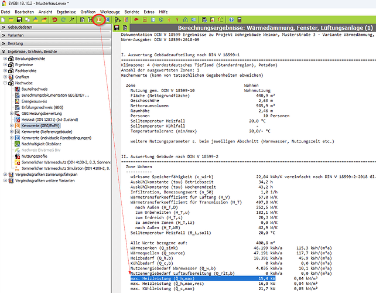Collapse the Ergebnisse, Grafiken, Berichte panel

[4, 52]
